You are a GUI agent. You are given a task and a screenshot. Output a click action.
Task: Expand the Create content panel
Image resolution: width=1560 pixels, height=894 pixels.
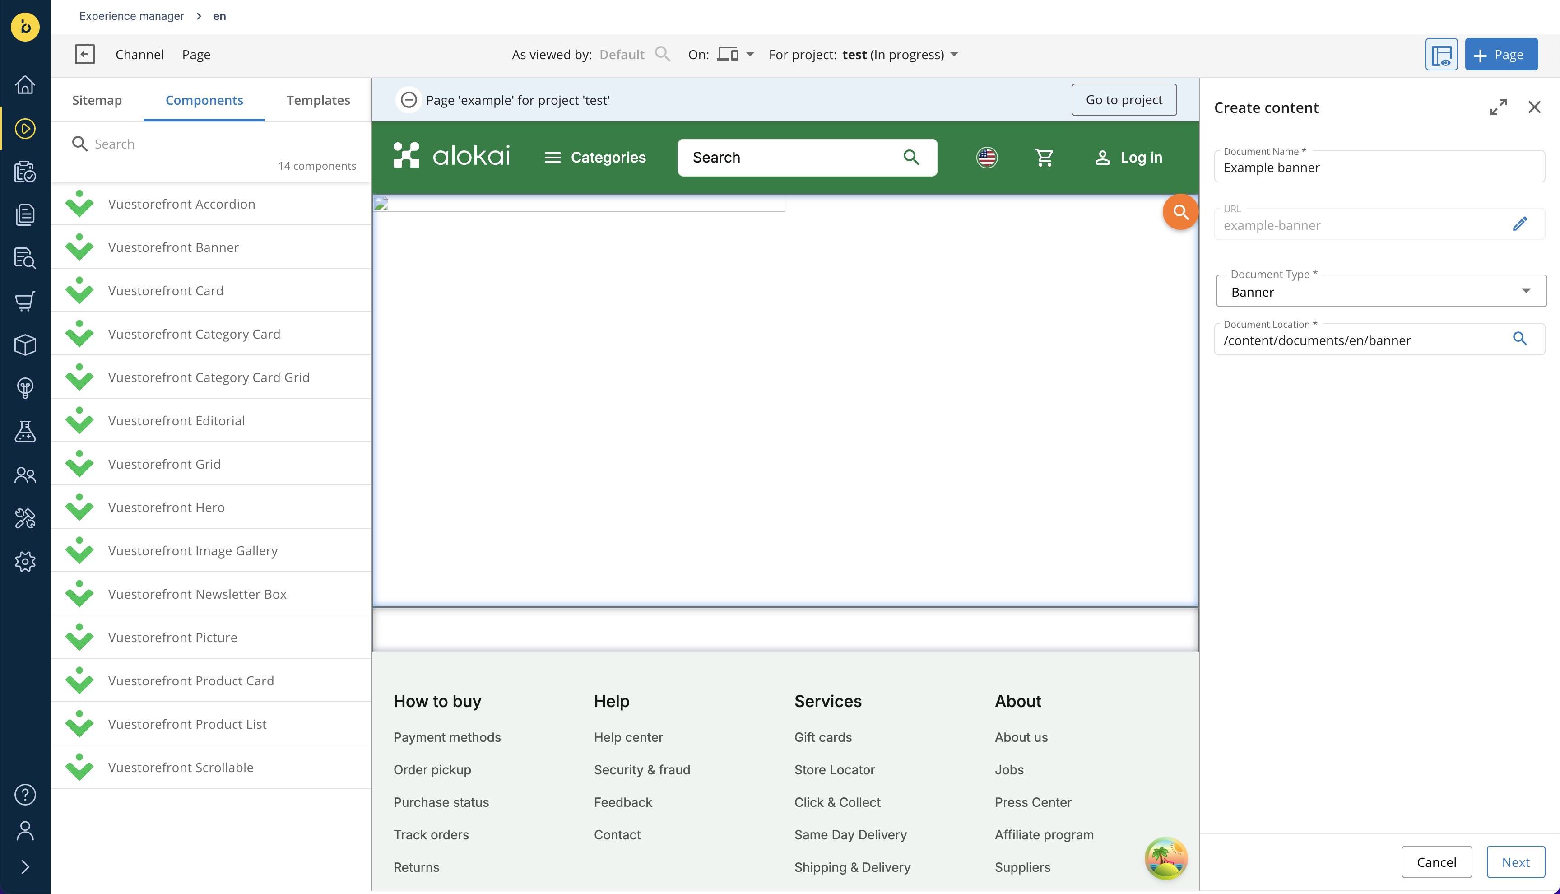[x=1498, y=107]
